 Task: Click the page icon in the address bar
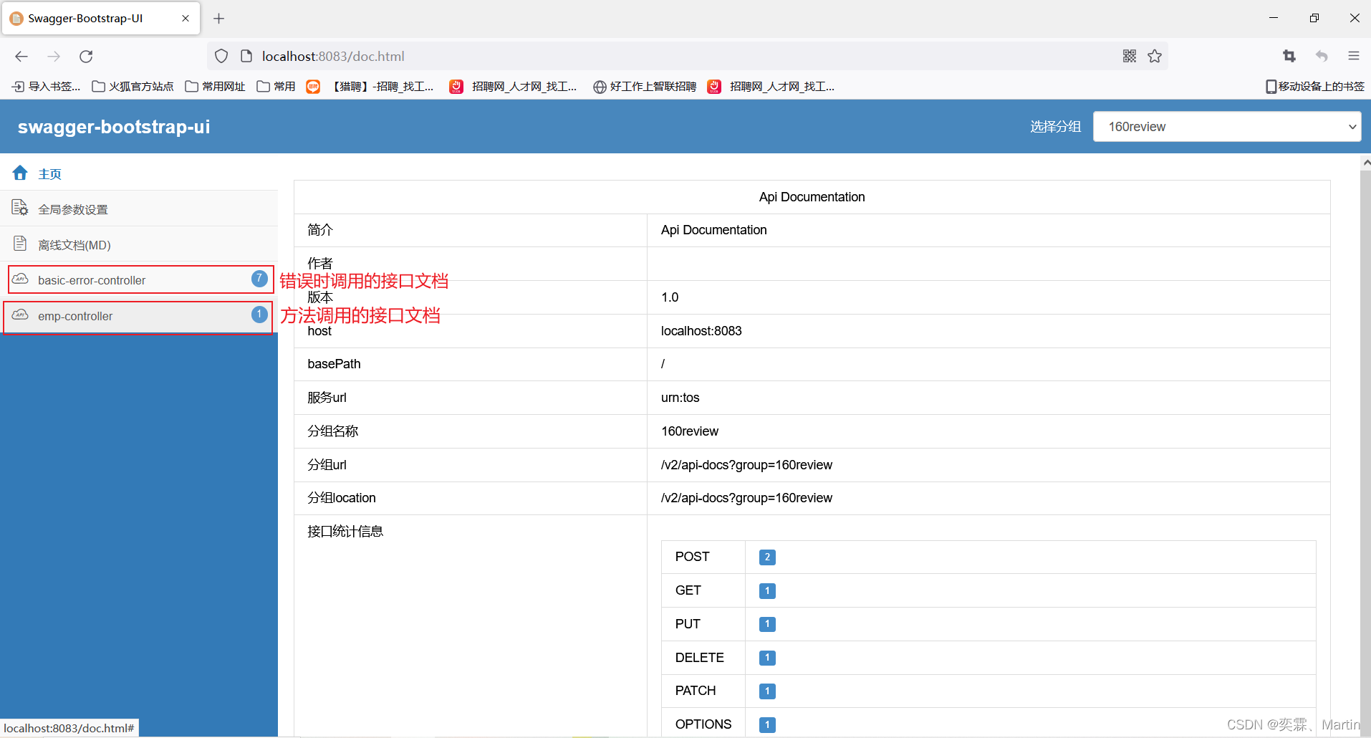pyautogui.click(x=246, y=56)
